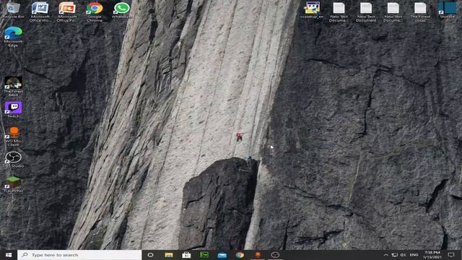
Task: Open green Dreamweaver-like taskbar app
Action: (204, 255)
